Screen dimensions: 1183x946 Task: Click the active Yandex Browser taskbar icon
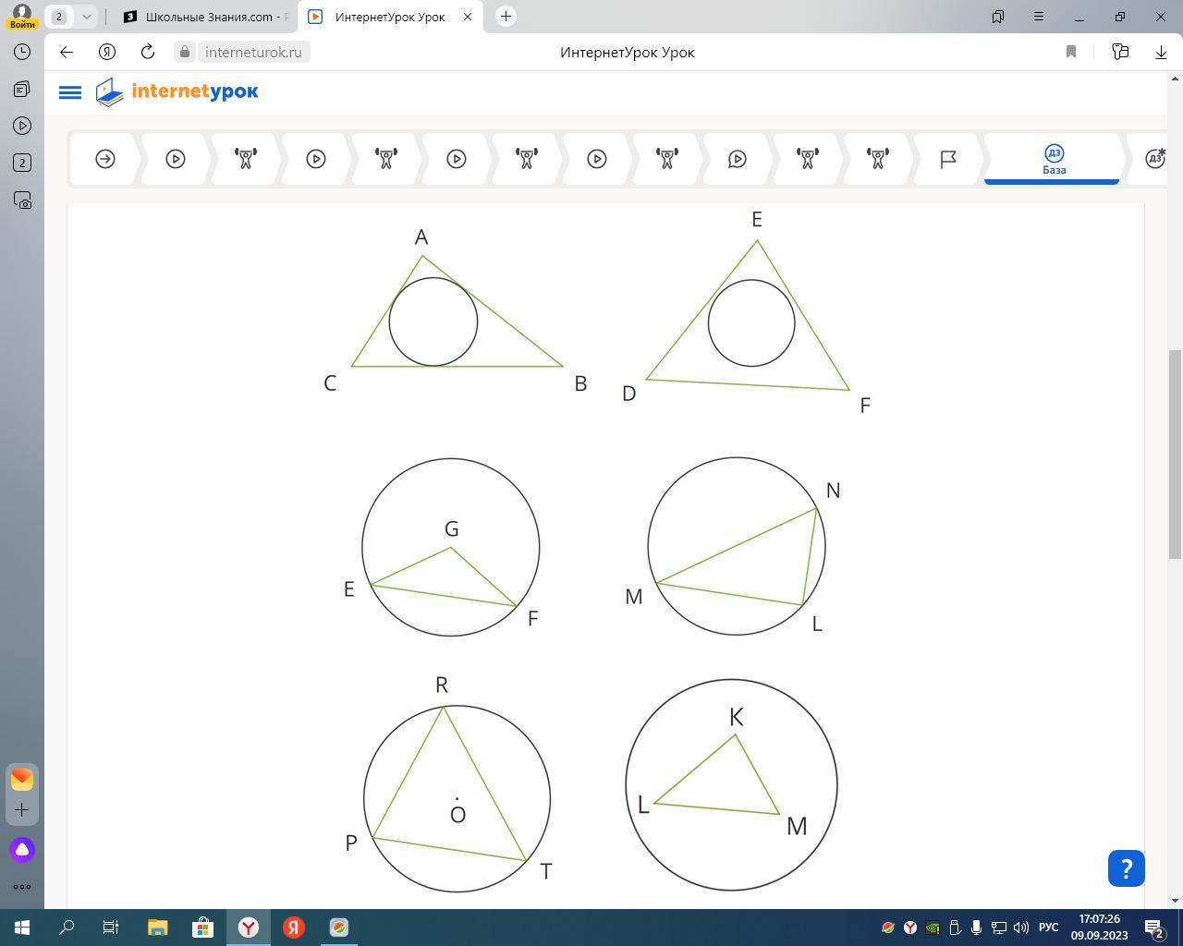tap(249, 928)
